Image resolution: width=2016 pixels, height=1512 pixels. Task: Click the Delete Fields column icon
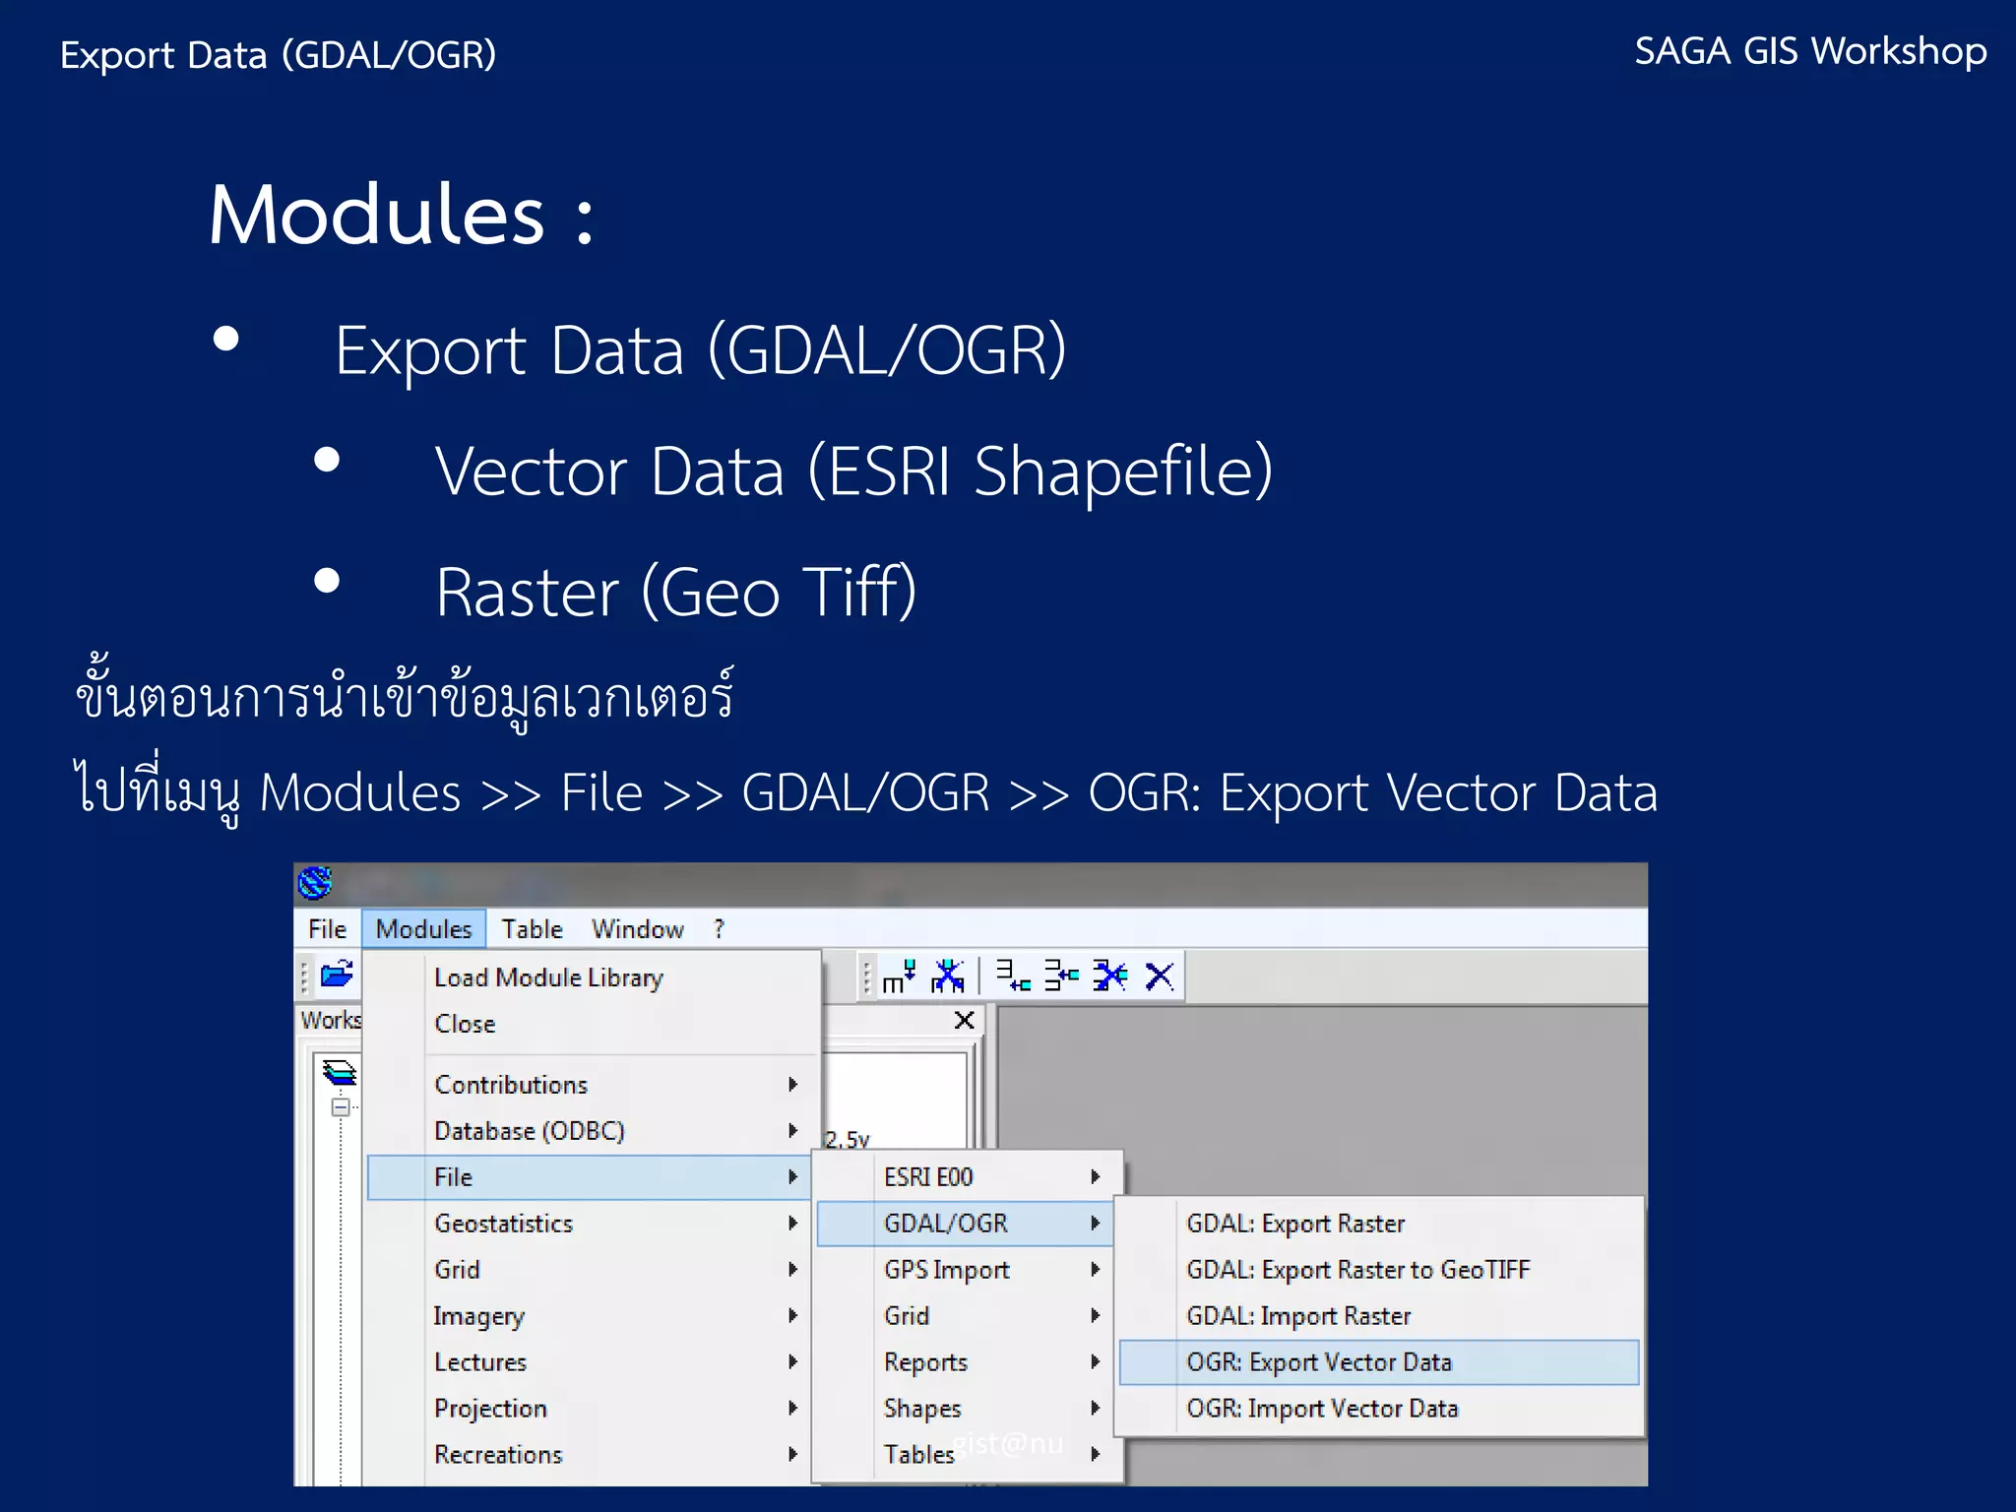(948, 976)
